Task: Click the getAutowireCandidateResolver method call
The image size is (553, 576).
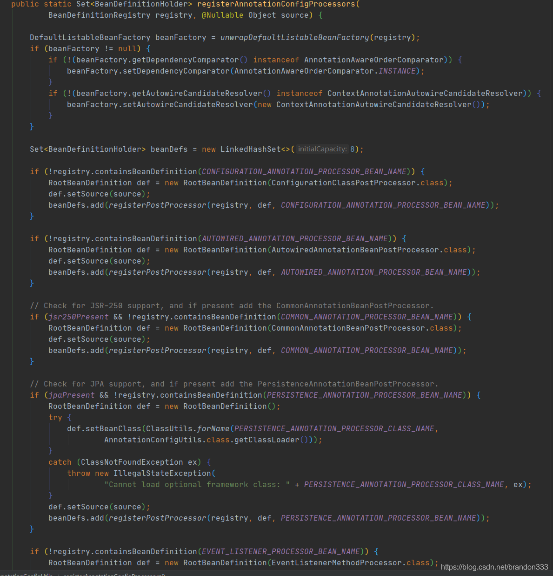Action: pyautogui.click(x=197, y=94)
